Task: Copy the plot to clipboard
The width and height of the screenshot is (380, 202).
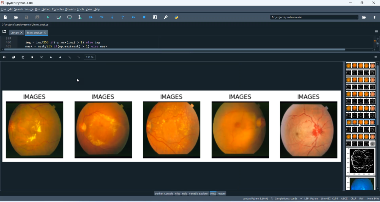Action: point(23,57)
